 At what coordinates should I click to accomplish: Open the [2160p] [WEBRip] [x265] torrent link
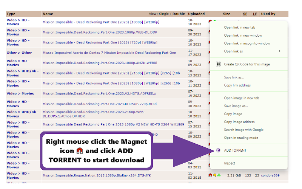point(111,73)
